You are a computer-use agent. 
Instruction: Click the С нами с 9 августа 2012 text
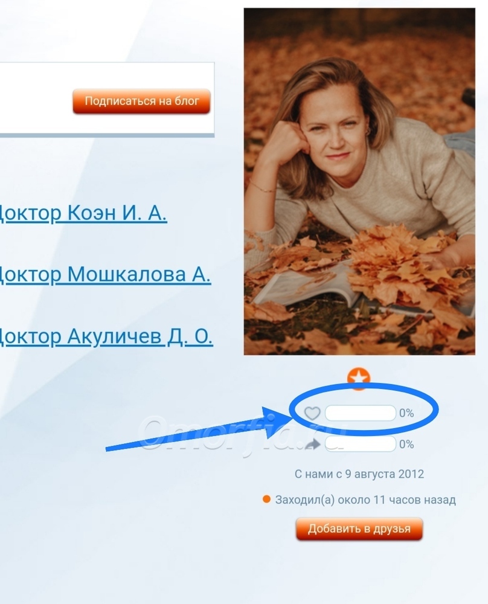click(359, 474)
